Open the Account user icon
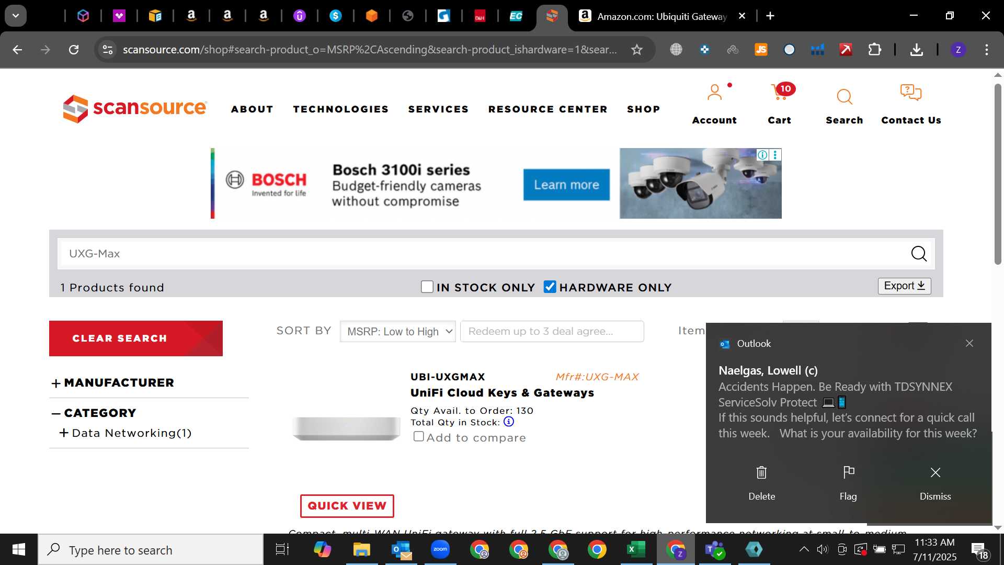The image size is (1004, 565). click(714, 93)
